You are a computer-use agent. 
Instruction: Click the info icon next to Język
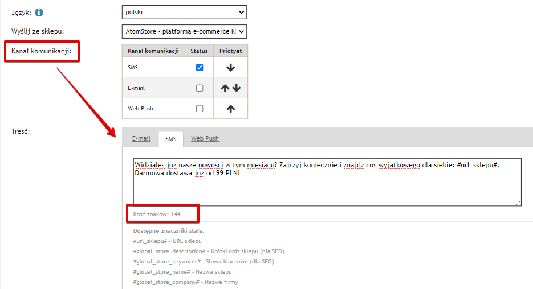39,12
